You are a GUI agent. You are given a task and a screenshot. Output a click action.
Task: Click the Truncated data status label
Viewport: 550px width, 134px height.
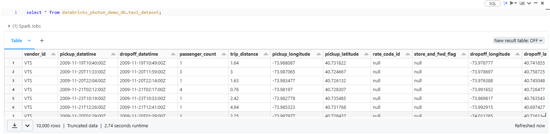[82, 125]
